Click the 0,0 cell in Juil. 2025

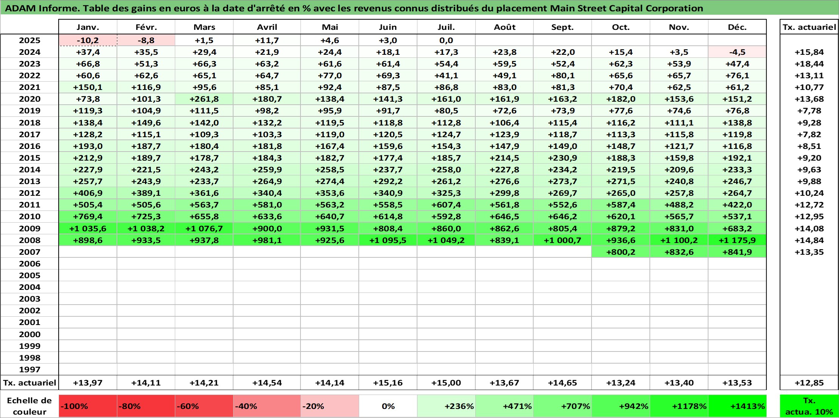446,40
